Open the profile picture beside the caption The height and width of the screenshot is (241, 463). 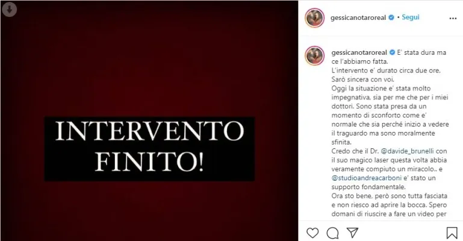tap(315, 55)
